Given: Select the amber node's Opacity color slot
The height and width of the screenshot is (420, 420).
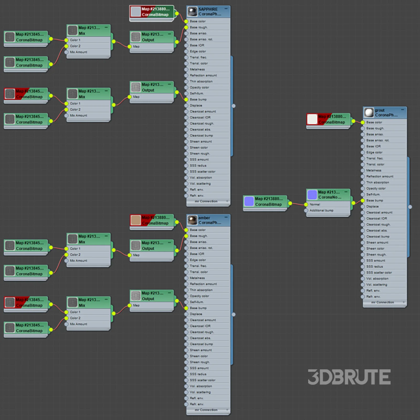Looking at the screenshot, I should tap(199, 296).
